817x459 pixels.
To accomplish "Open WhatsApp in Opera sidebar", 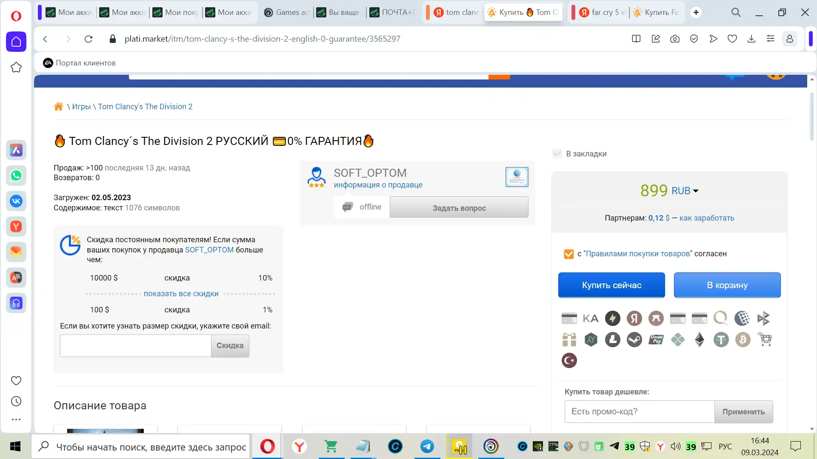I will coord(16,176).
